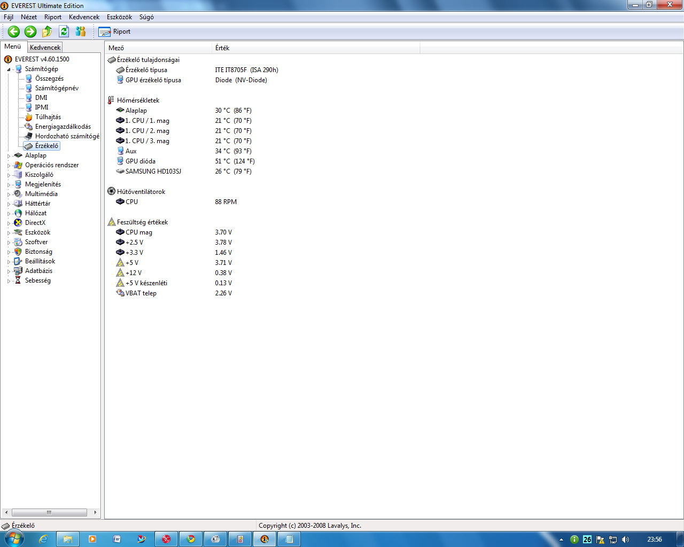Click the 88 RPM fan value
Image resolution: width=684 pixels, height=547 pixels.
[226, 202]
